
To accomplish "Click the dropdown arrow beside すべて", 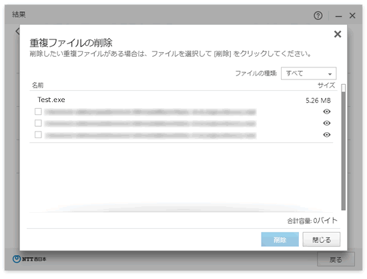I will point(330,74).
